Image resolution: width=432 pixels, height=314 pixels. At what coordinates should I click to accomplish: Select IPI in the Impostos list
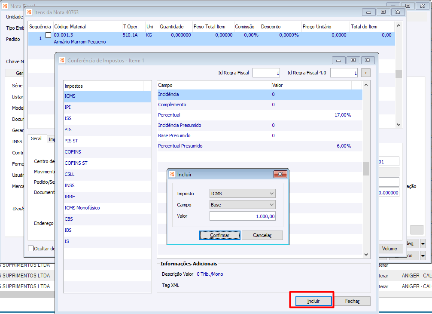107,107
